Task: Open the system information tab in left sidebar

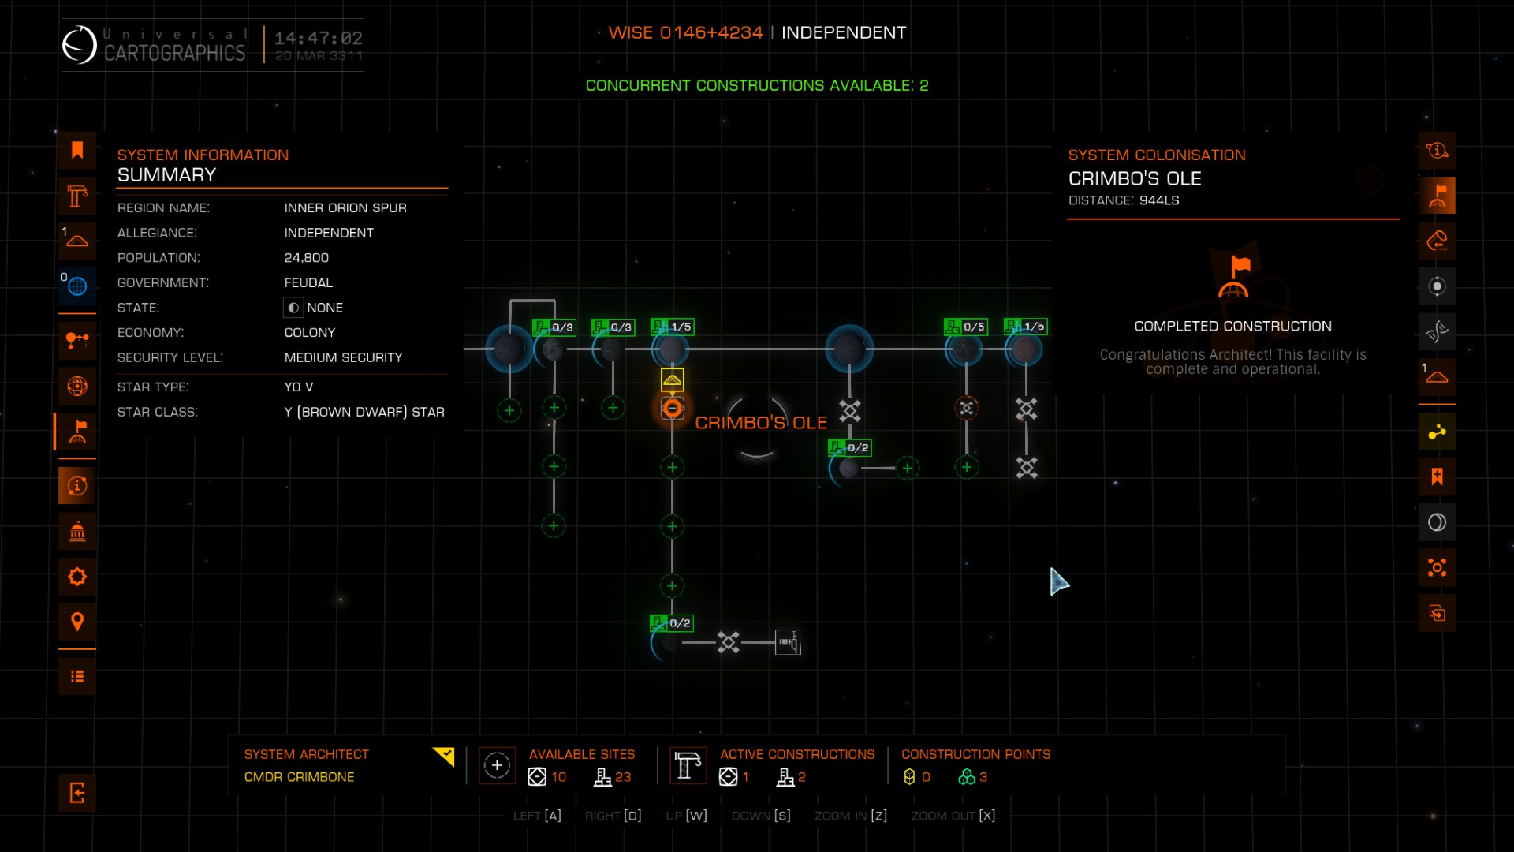Action: (x=77, y=486)
